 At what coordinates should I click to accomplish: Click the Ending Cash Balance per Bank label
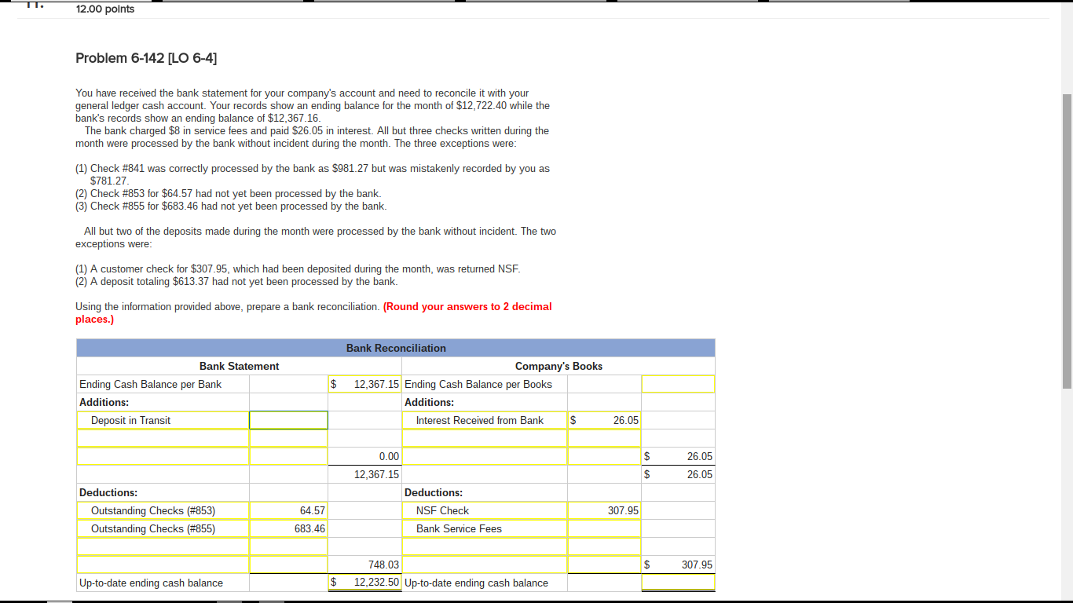click(x=150, y=384)
